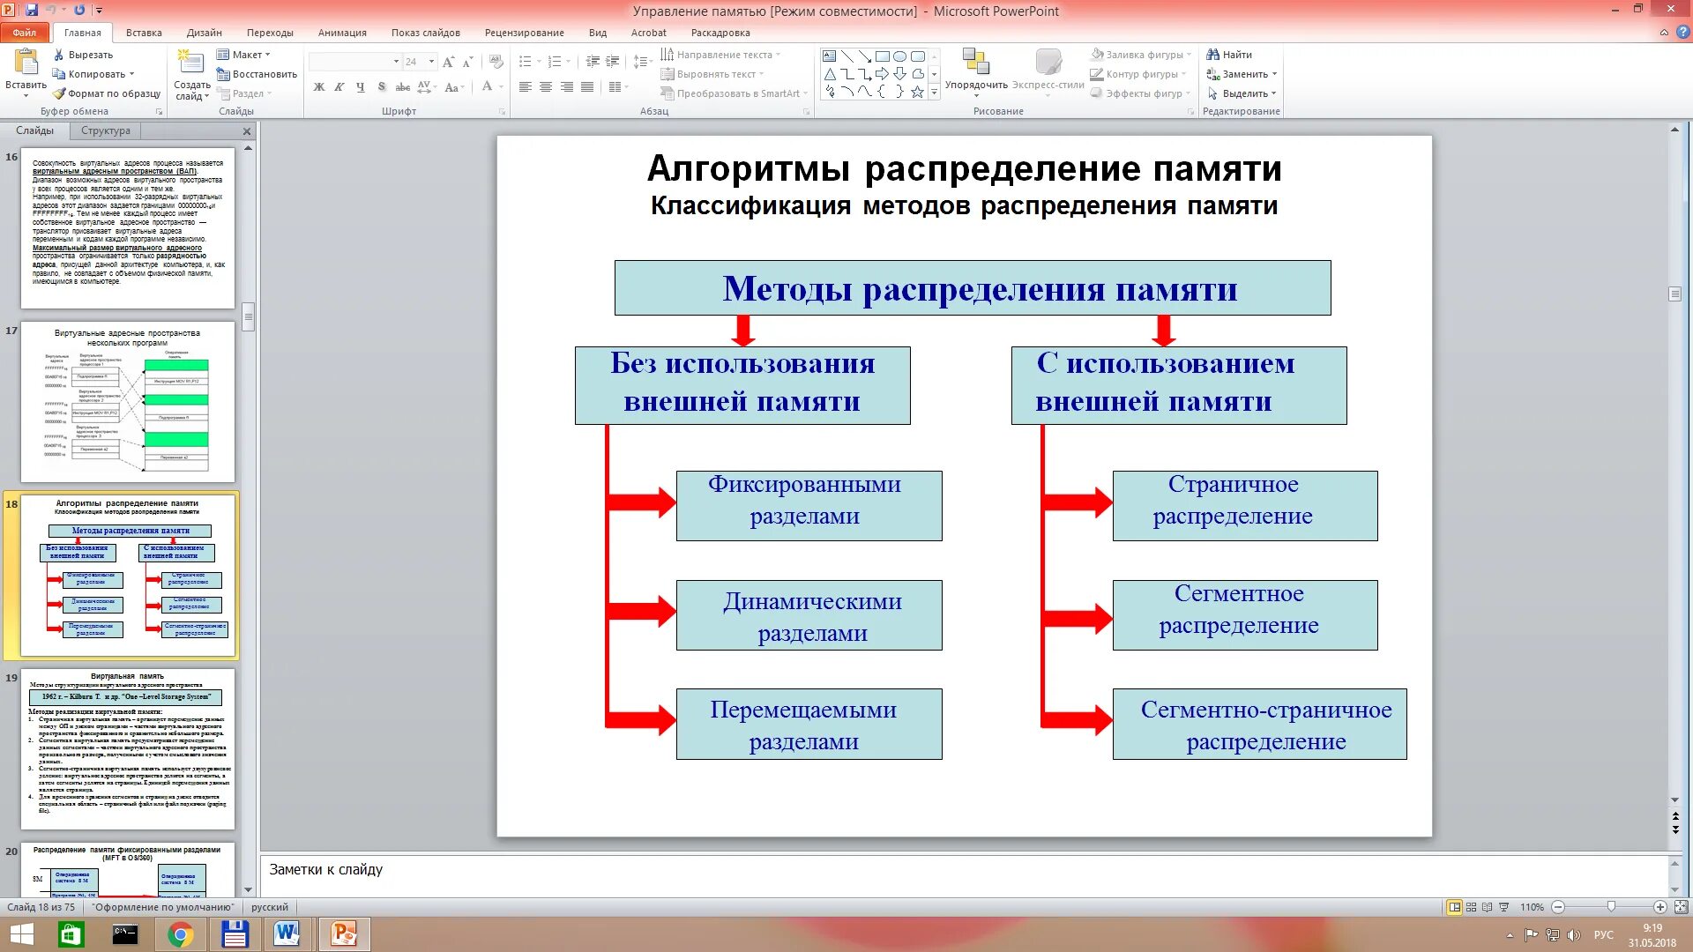This screenshot has width=1693, height=952.
Task: Click the Создать слайд new slide icon
Action: pos(191,63)
